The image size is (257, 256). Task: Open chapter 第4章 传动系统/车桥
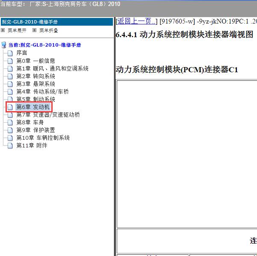coord(43,91)
